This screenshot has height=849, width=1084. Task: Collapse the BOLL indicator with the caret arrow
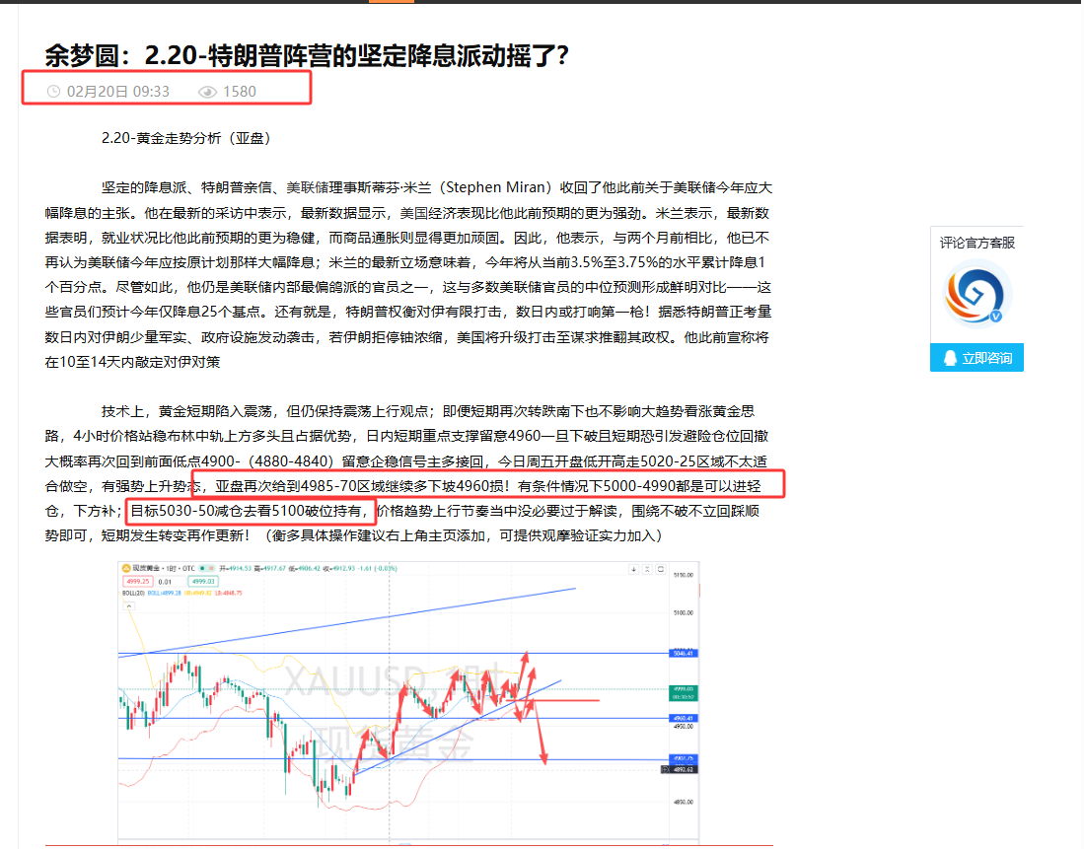130,607
